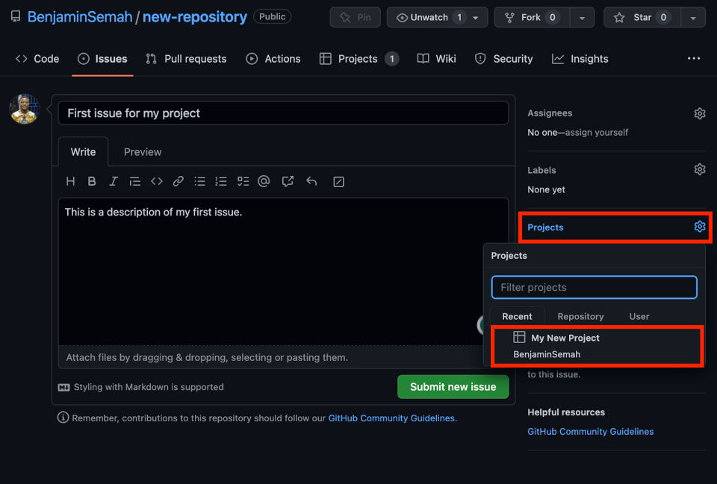Focus the Filter projects search box

tap(594, 287)
